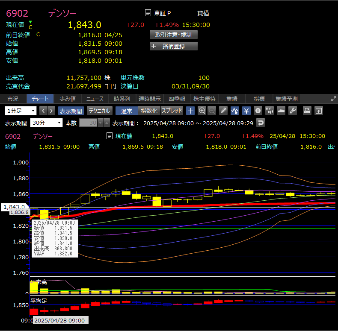The image size is (338, 331).
Task: Print the chart using printer icon
Action: pos(307,111)
